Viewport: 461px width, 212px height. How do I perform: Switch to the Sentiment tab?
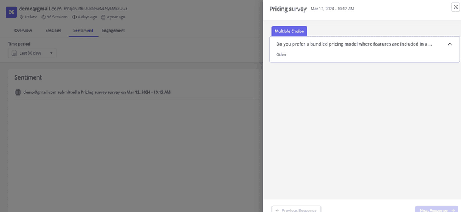[x=83, y=31]
